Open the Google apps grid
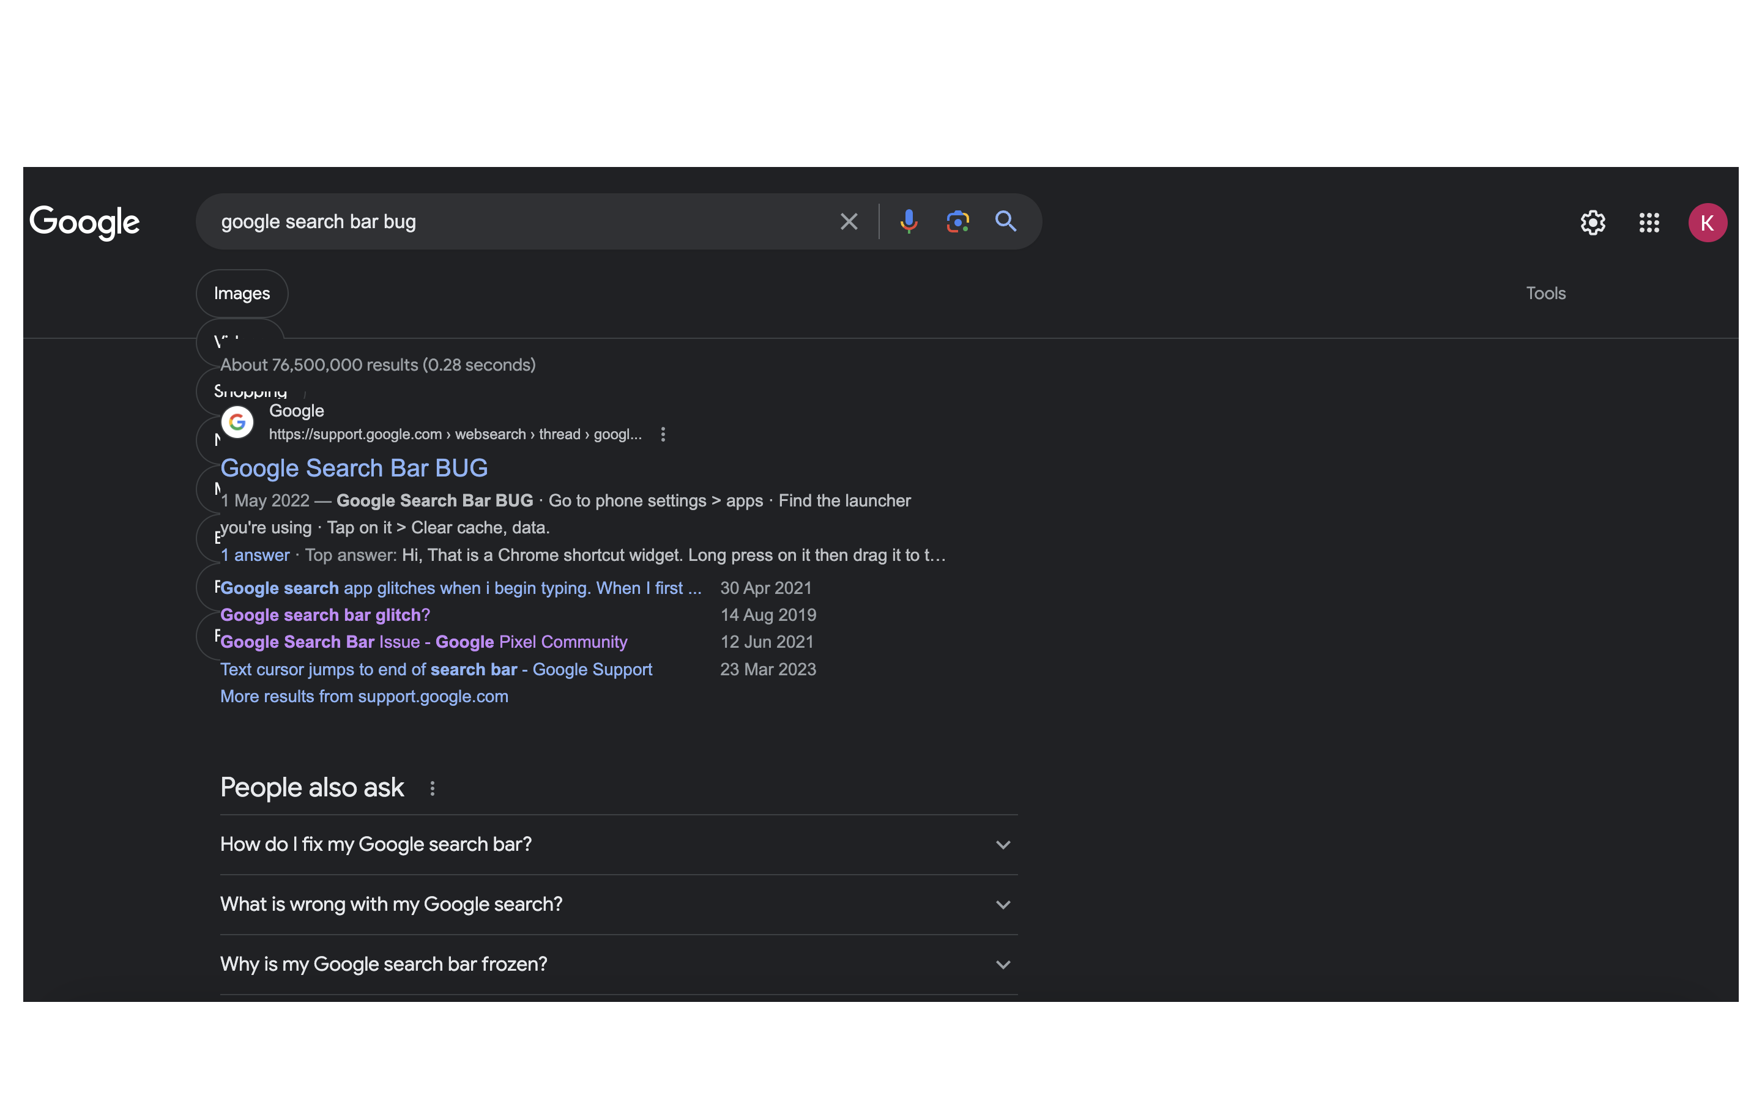 (x=1649, y=223)
